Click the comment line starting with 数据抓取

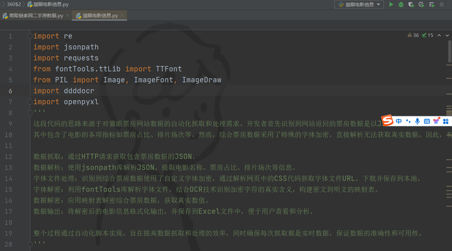pyautogui.click(x=115, y=157)
